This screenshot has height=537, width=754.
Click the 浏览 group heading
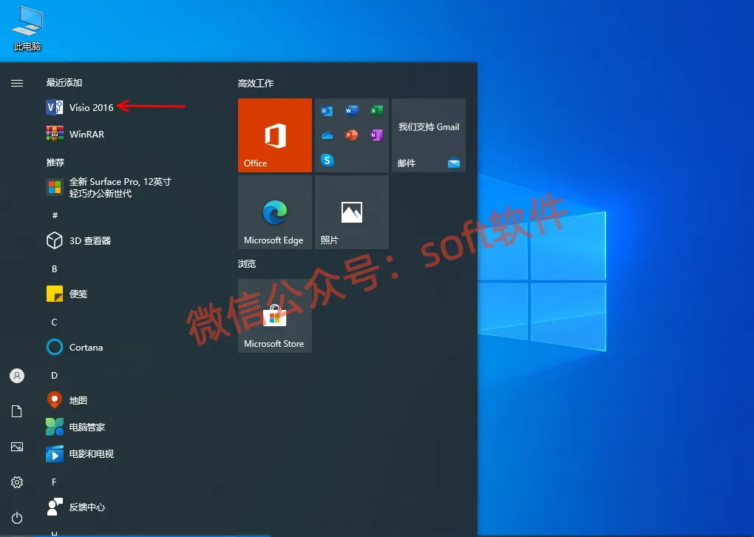point(247,263)
